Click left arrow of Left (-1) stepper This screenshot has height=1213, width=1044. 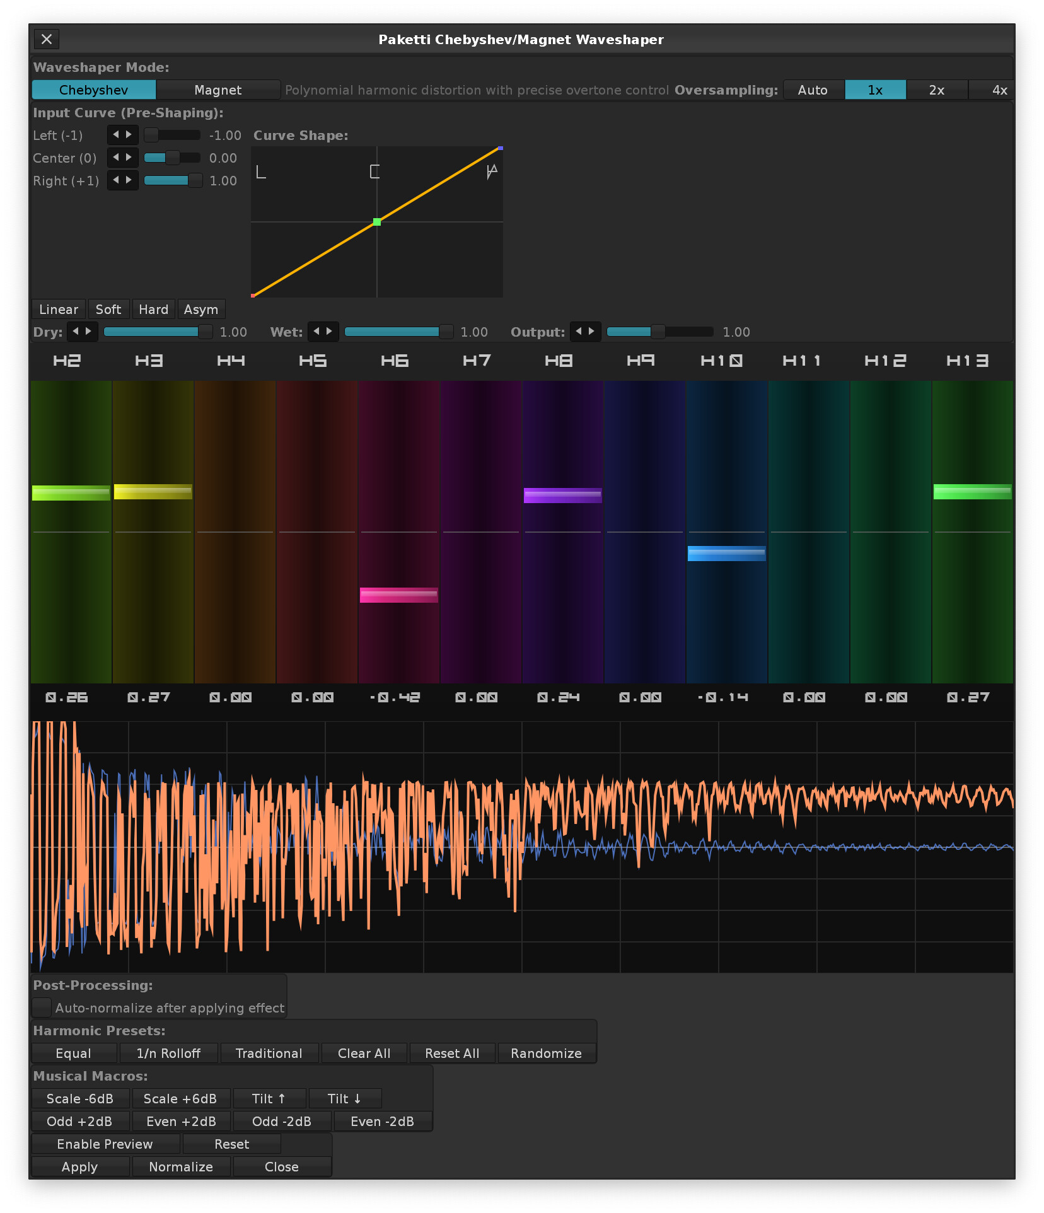click(x=116, y=134)
